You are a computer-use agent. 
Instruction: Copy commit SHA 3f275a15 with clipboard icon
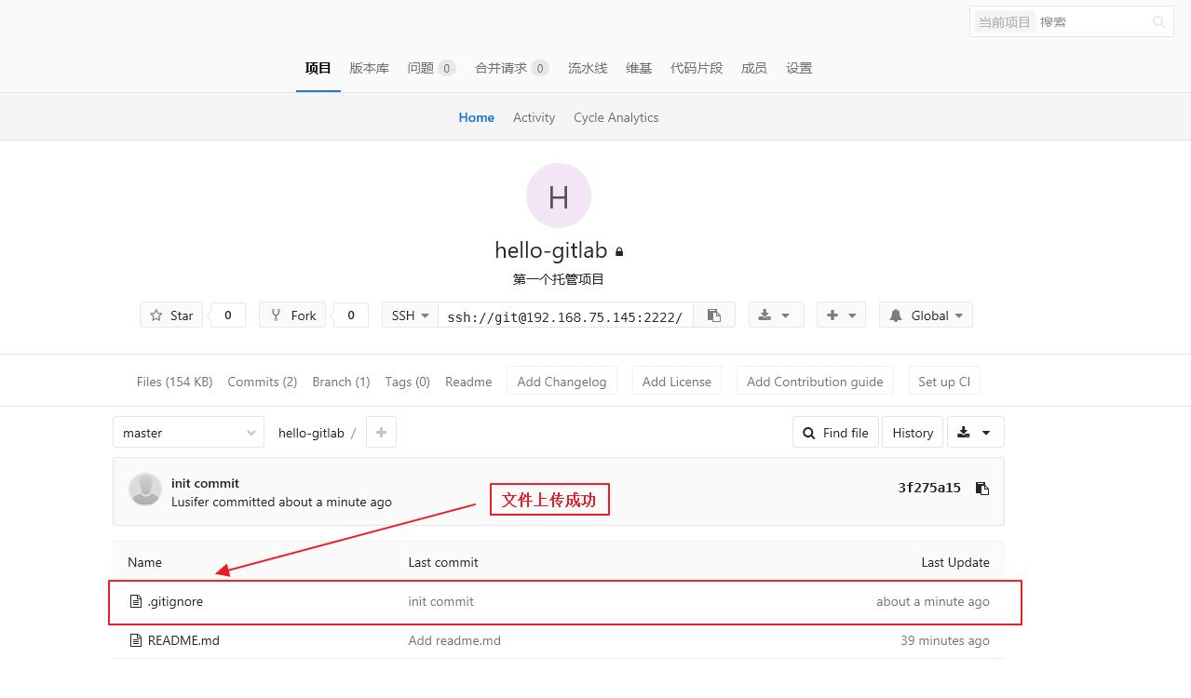981,489
